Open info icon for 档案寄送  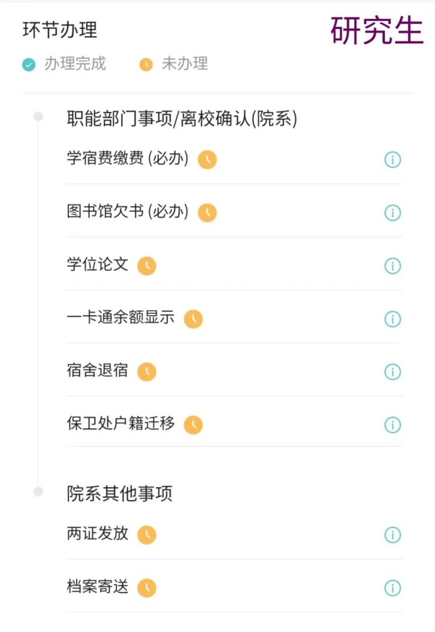(392, 588)
